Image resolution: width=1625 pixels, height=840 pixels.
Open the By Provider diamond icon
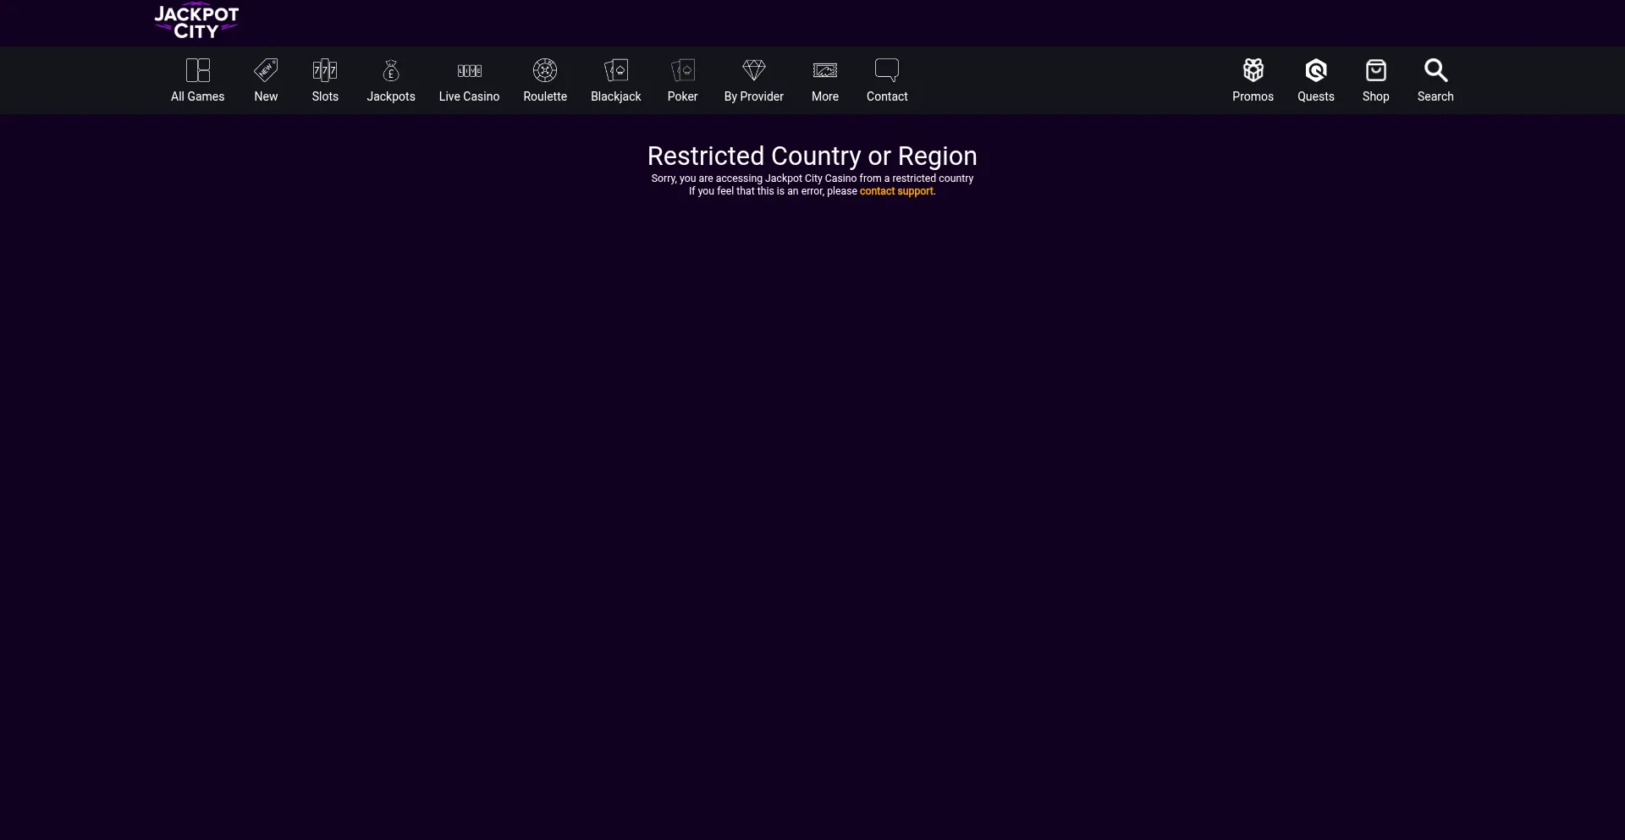pos(754,70)
